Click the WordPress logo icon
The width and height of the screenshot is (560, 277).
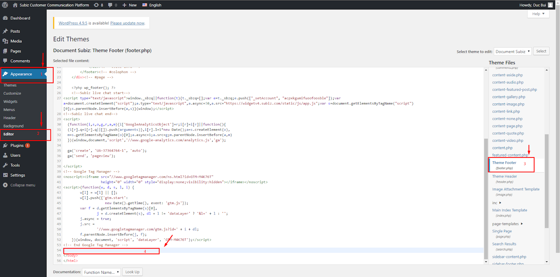(5, 5)
